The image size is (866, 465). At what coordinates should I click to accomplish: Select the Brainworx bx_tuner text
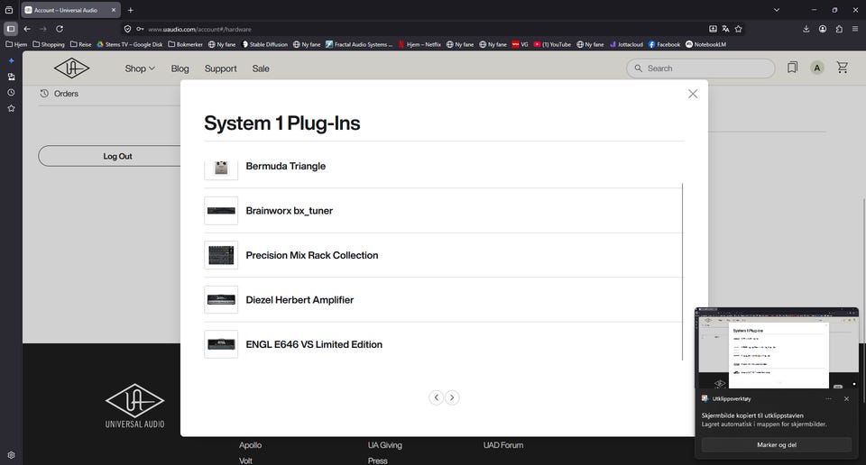pos(290,211)
